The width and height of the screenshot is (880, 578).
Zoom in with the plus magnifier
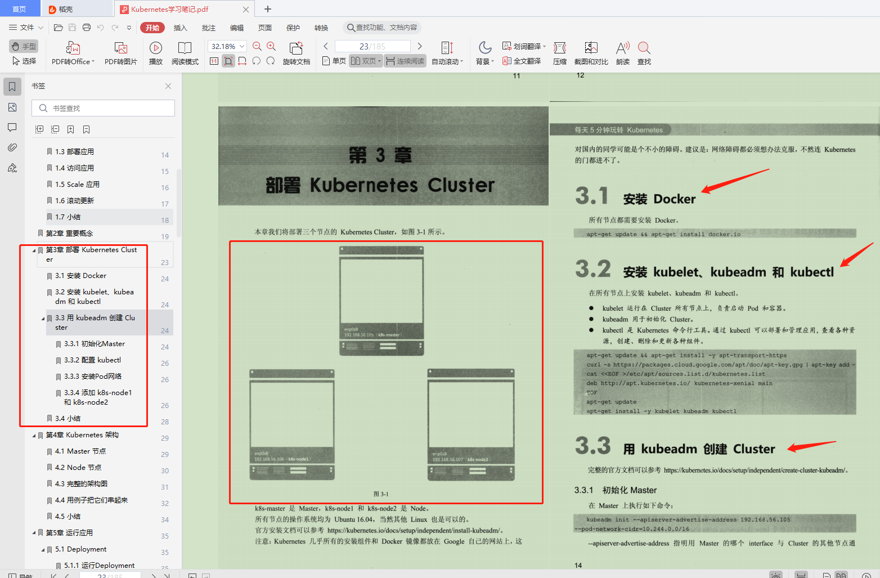click(x=271, y=46)
